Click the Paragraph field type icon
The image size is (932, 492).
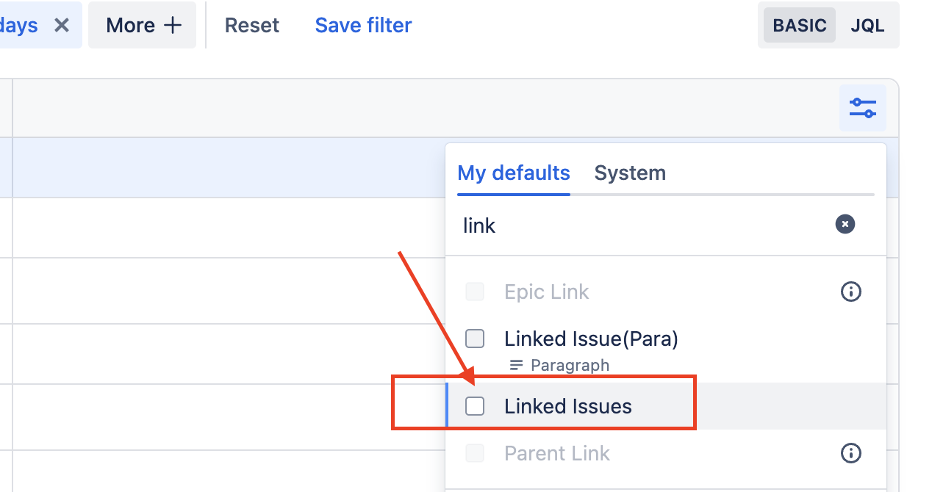pos(516,365)
